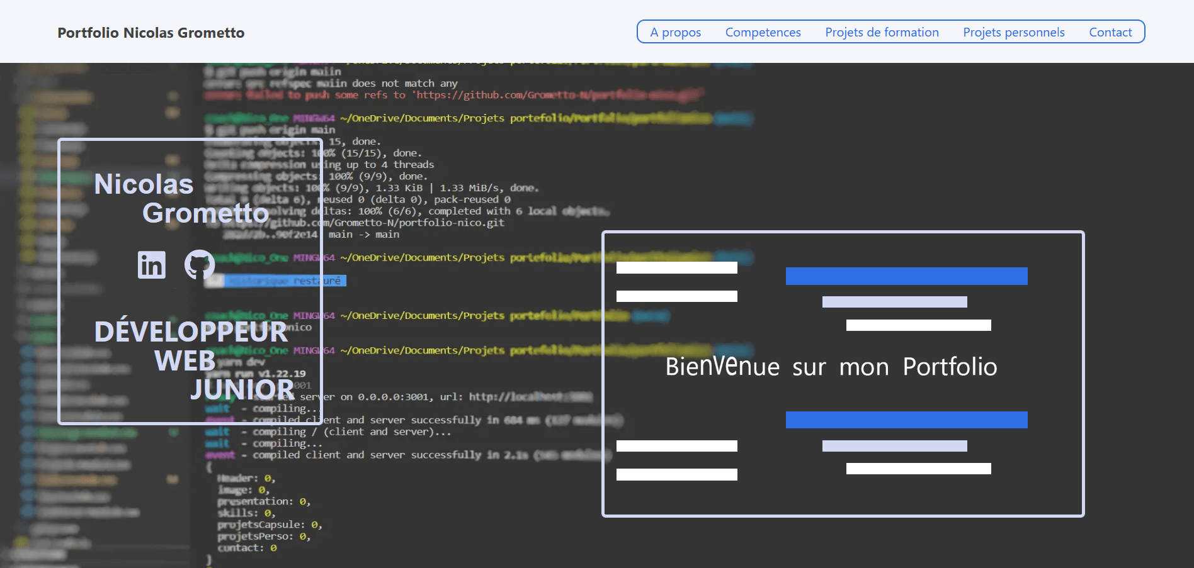Click the Portfolio Nicolas Grometto site title
This screenshot has width=1194, height=568.
[x=151, y=33]
